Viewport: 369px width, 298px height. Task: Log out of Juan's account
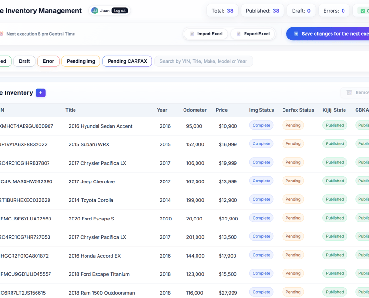(120, 11)
